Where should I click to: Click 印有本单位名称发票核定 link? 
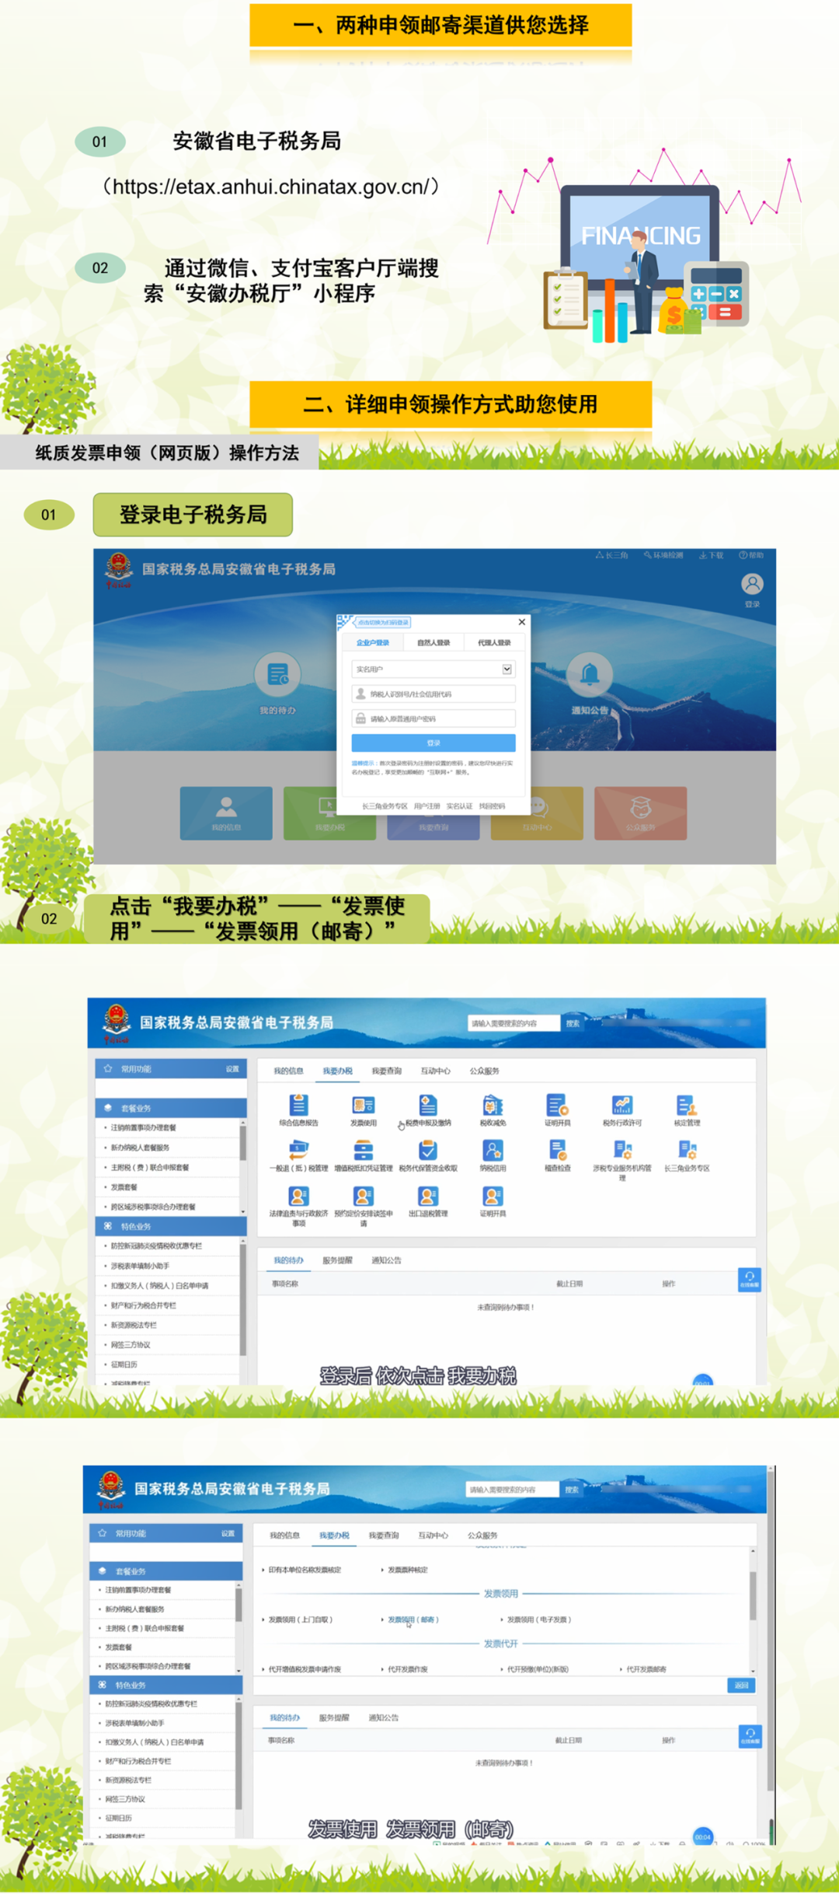tap(305, 1570)
